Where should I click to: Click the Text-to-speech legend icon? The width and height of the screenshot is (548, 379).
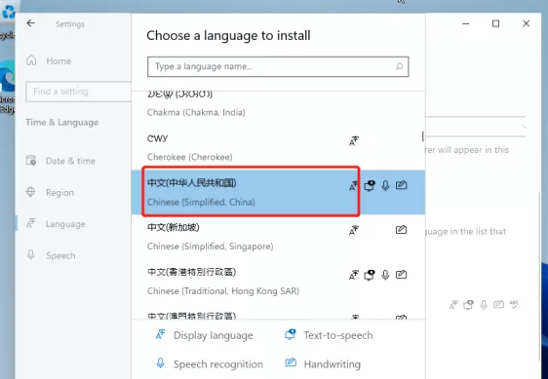click(x=291, y=334)
